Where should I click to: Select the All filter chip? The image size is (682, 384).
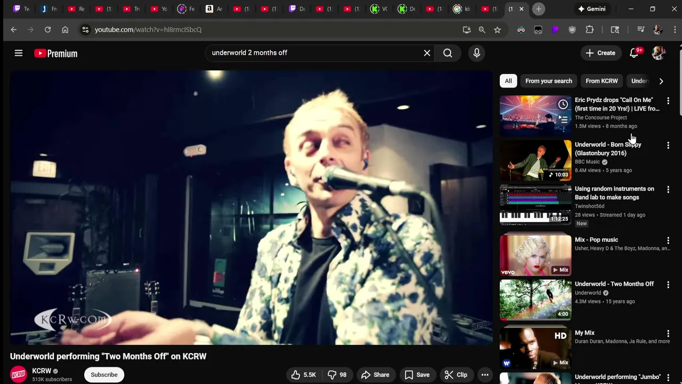[508, 81]
